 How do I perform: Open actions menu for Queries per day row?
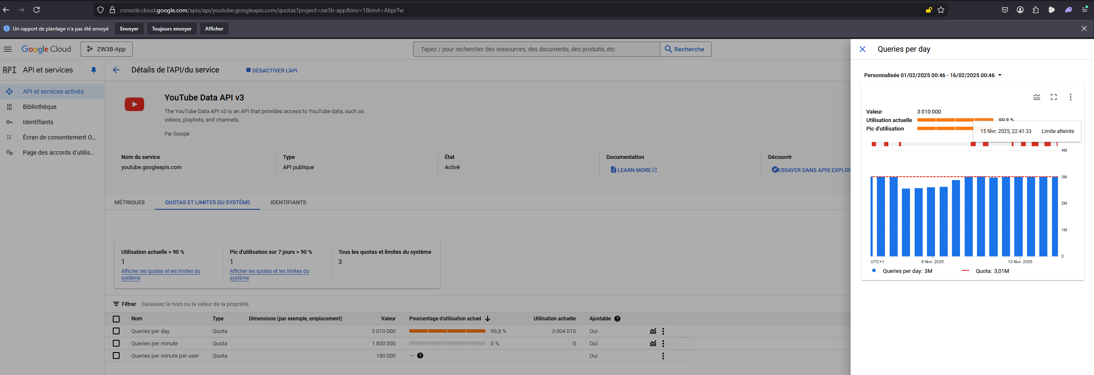point(663,331)
